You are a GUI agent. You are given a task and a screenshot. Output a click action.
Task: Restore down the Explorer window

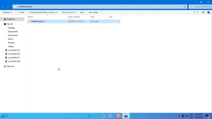tap(201, 2)
